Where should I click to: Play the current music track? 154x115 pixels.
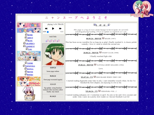click(53, 29)
